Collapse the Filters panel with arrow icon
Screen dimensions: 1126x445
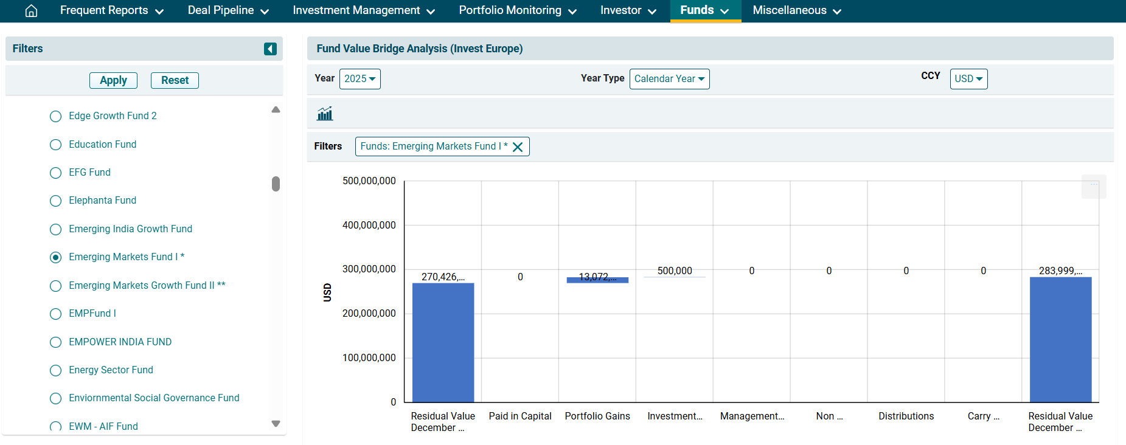[x=270, y=49]
